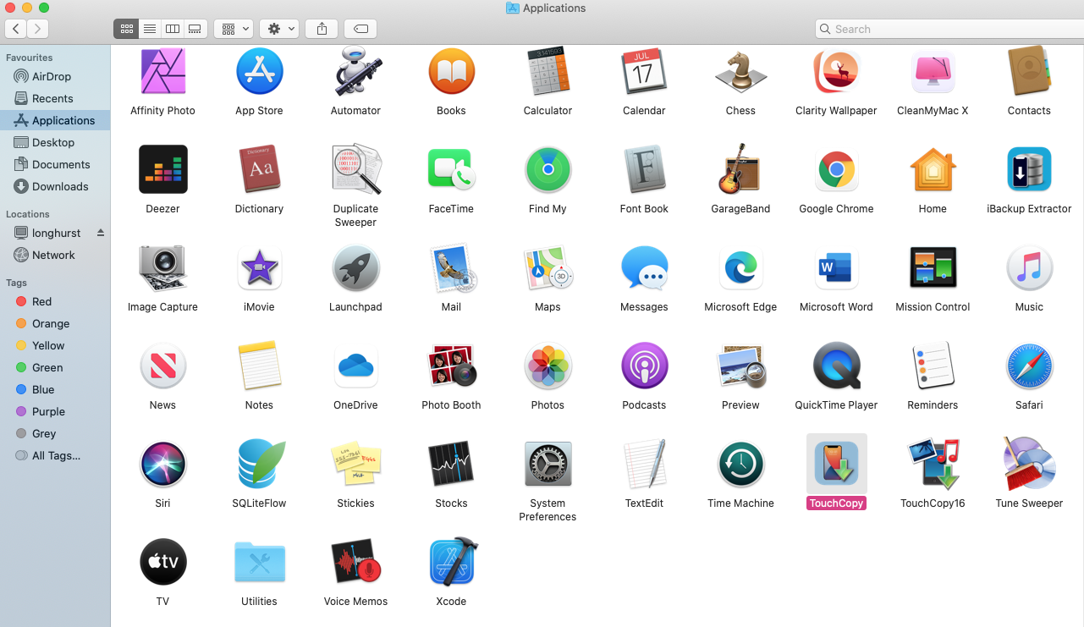Select the App Store icon
The height and width of the screenshot is (627, 1084).
tap(259, 73)
